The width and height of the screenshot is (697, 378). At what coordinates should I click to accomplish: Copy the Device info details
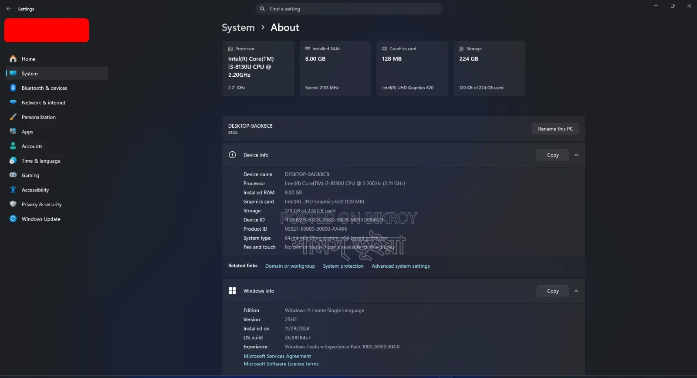click(553, 155)
